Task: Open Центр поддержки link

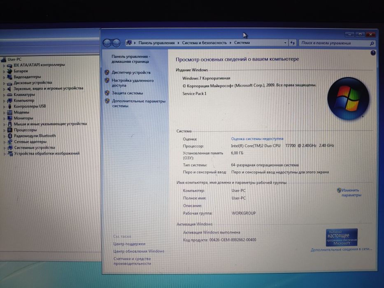Action: (x=129, y=244)
